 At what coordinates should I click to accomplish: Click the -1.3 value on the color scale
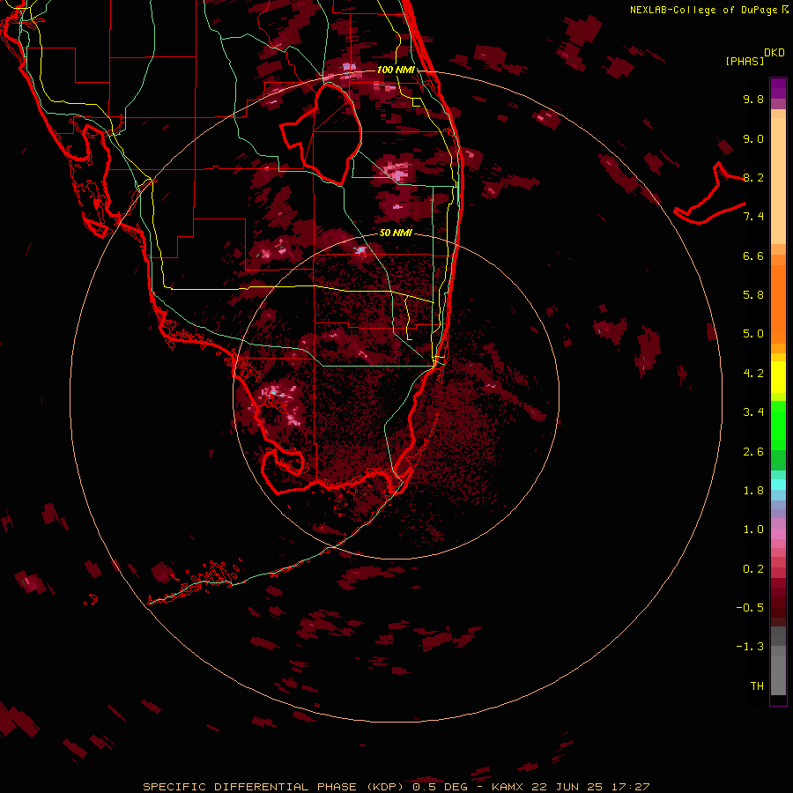750,647
